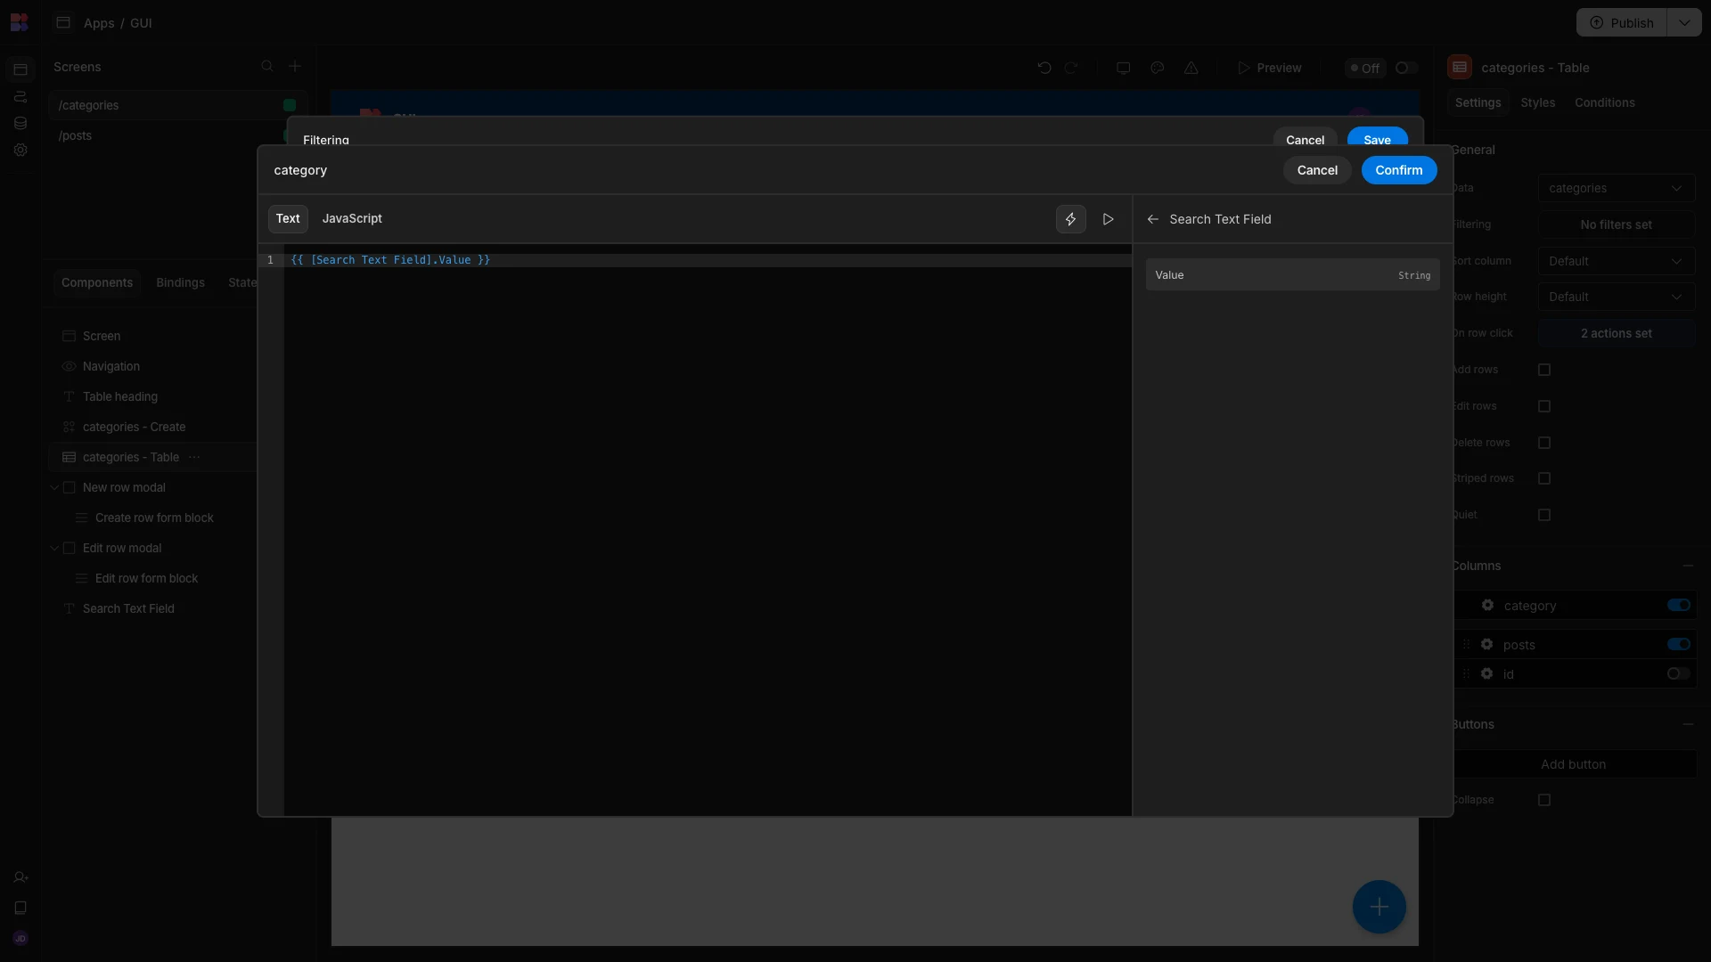Viewport: 1711px width, 962px height.
Task: Expand the Publish dropdown arrow
Action: 1683,23
